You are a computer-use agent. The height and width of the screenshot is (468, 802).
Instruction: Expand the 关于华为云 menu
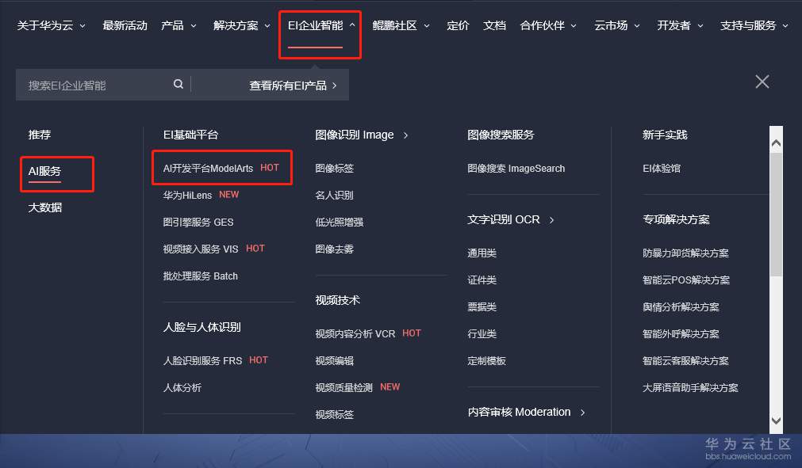51,25
